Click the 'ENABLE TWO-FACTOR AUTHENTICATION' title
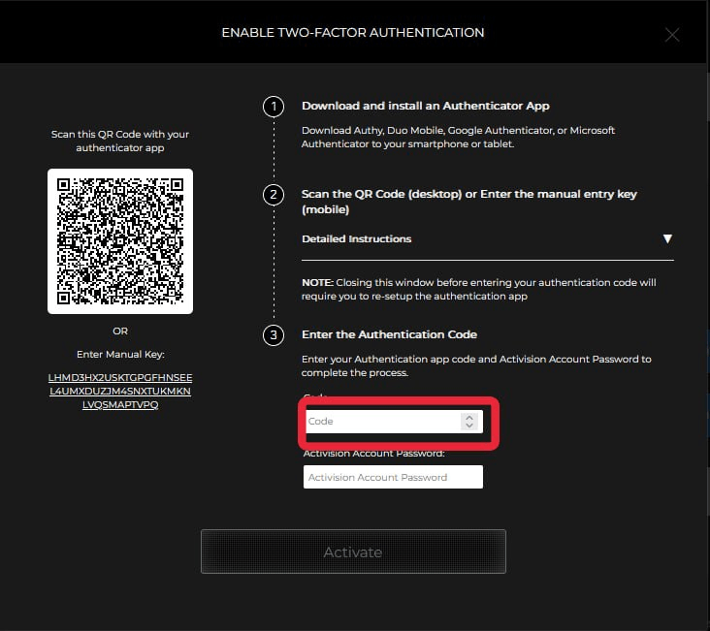Image resolution: width=710 pixels, height=631 pixels. click(x=353, y=33)
